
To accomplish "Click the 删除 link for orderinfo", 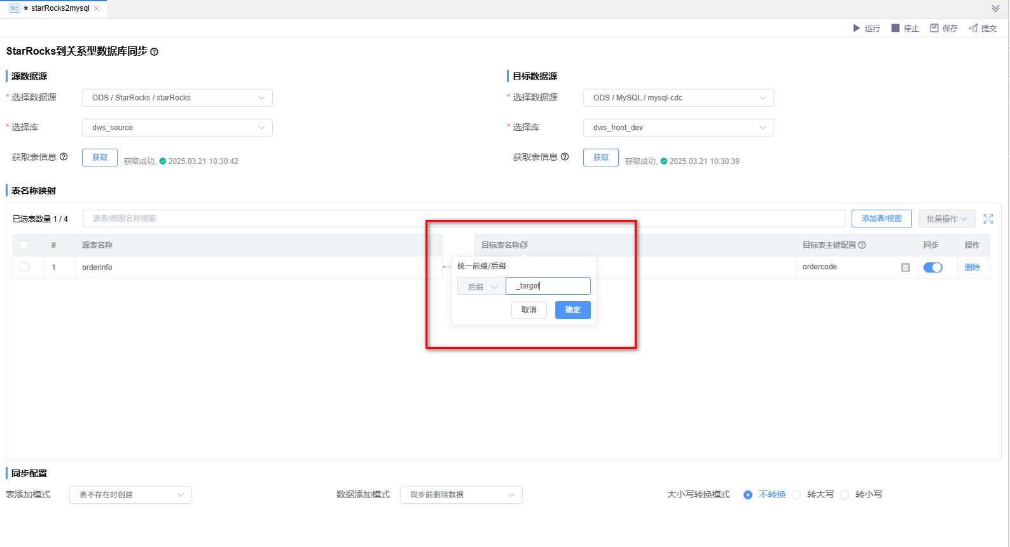I will [x=972, y=267].
